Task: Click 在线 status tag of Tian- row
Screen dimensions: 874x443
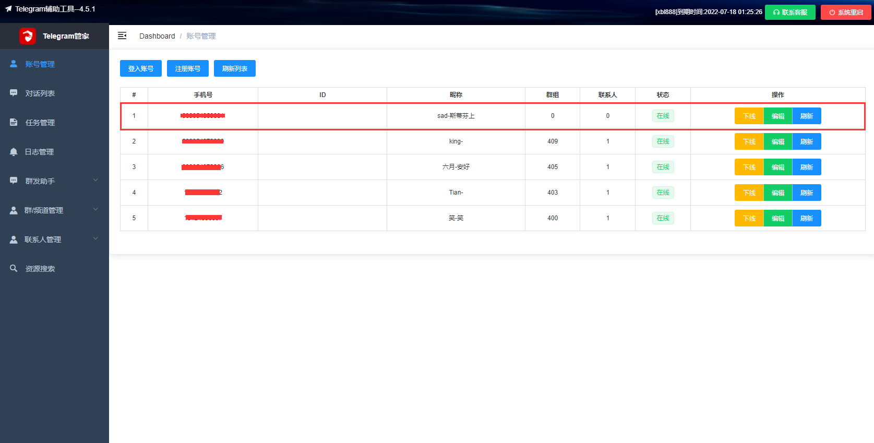Action: click(663, 193)
